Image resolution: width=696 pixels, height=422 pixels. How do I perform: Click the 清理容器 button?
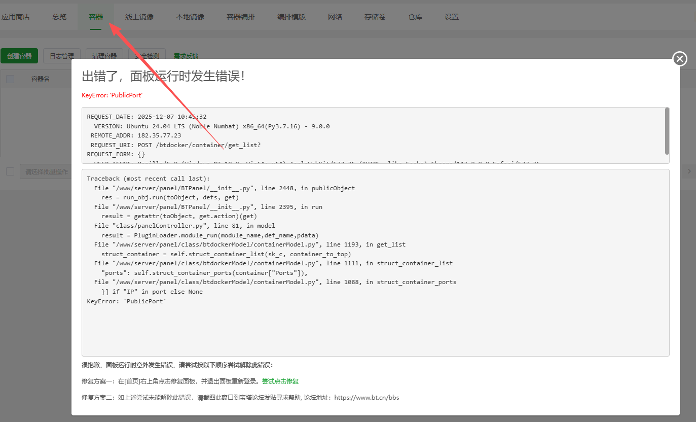point(104,56)
